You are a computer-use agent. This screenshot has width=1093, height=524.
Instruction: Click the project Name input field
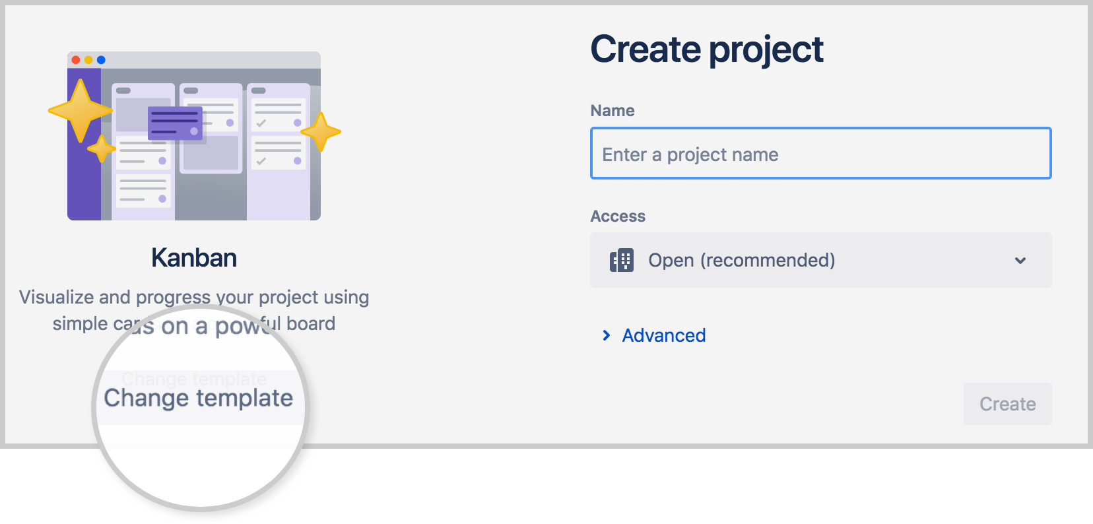coord(820,154)
